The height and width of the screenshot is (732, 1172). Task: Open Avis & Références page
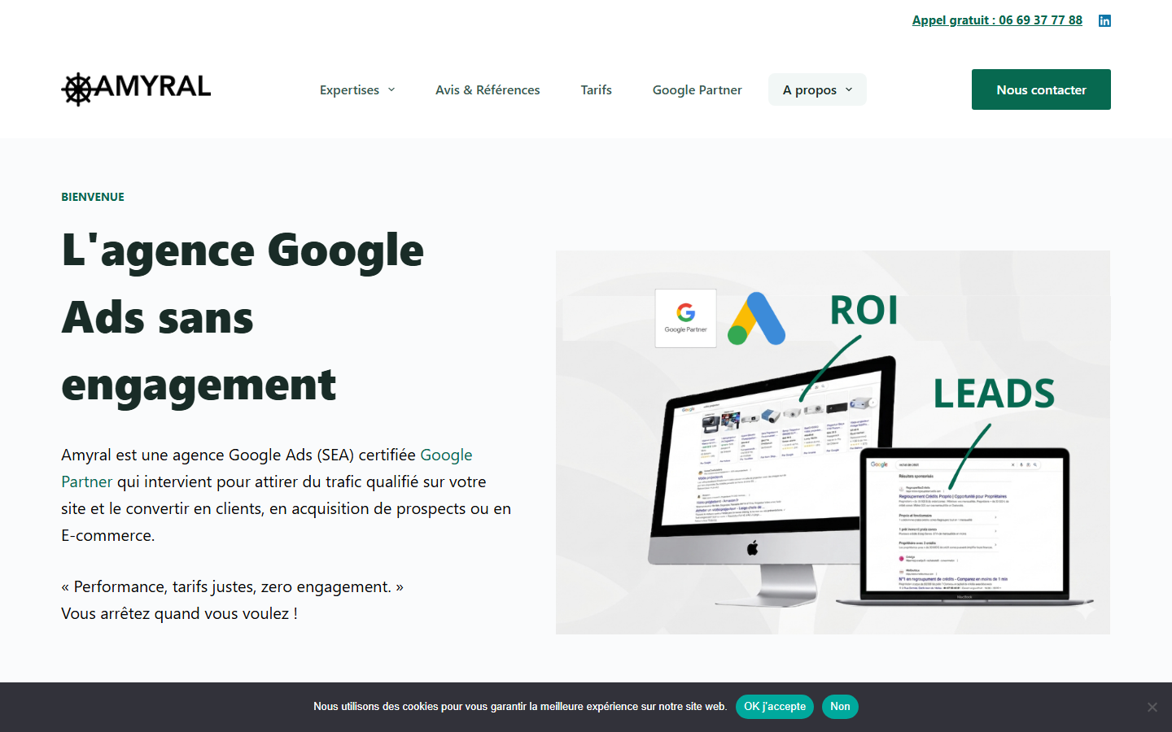(488, 89)
